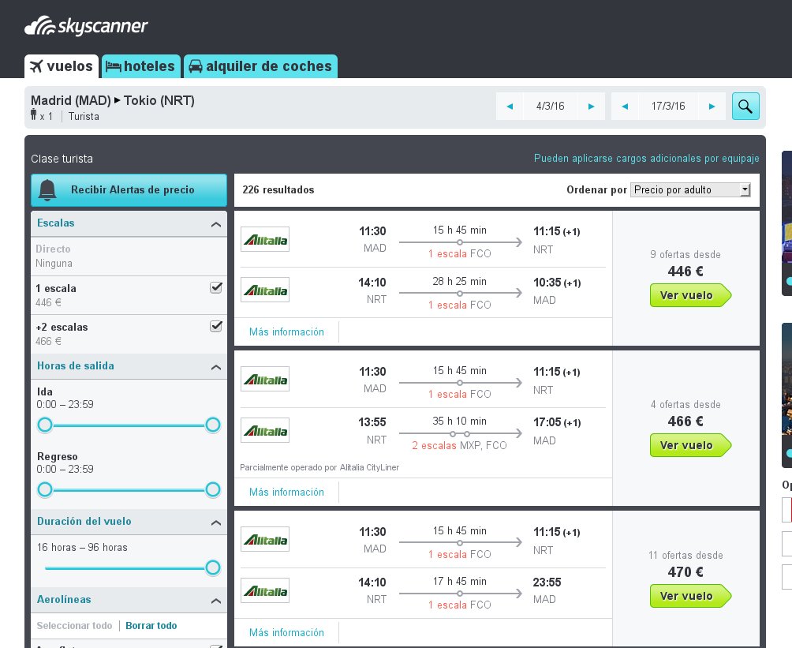
Task: Click right handle of Regreso slider
Action: (x=213, y=490)
